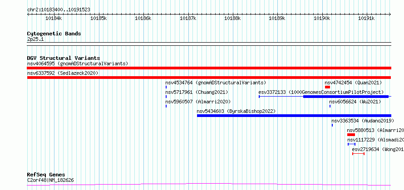Click the small blue mark under nsv3363534
The height and width of the screenshot is (190, 404).
(x=332, y=125)
